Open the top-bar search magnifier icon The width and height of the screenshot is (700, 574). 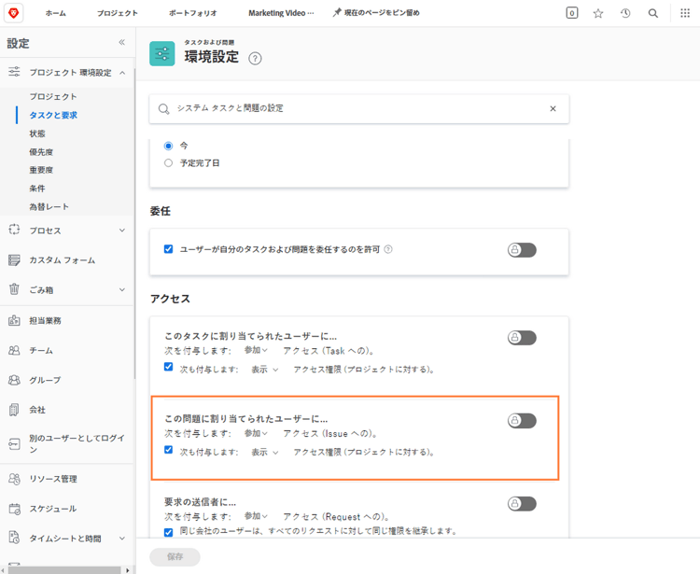tap(653, 13)
